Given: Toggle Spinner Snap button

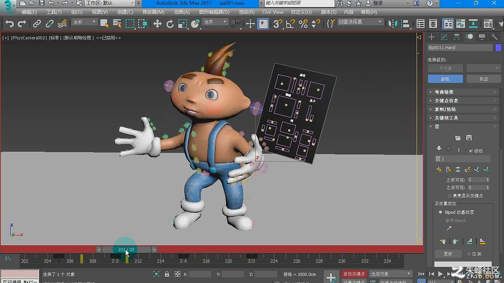Looking at the screenshot, I should coord(316,24).
